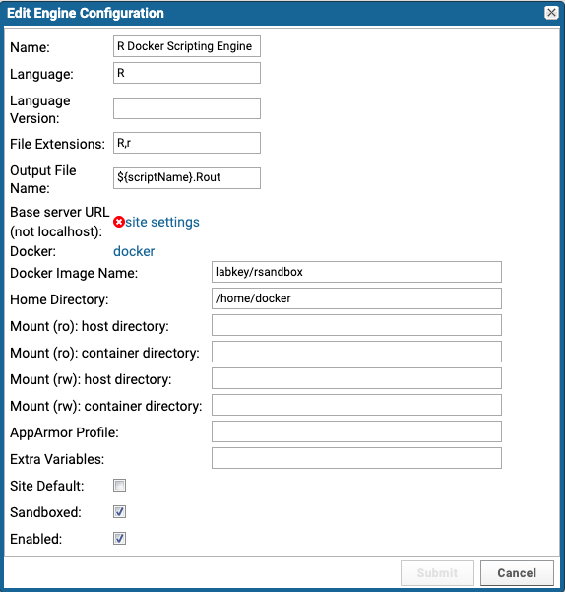
Task: Click the Extra Variables field
Action: [x=356, y=458]
